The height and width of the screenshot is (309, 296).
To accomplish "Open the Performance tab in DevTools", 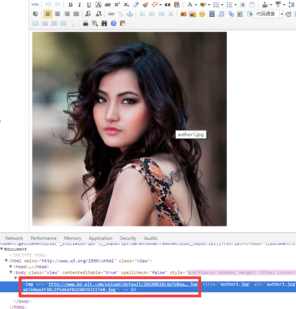I will coord(44,238).
